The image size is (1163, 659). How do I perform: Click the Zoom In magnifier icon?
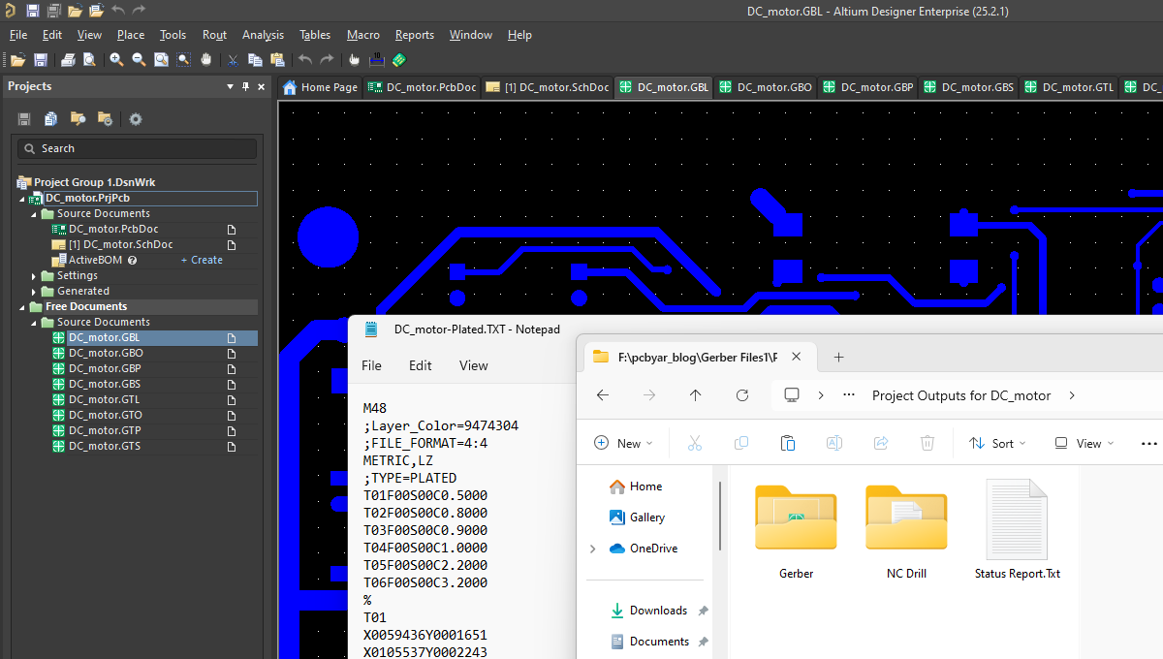[x=116, y=60]
